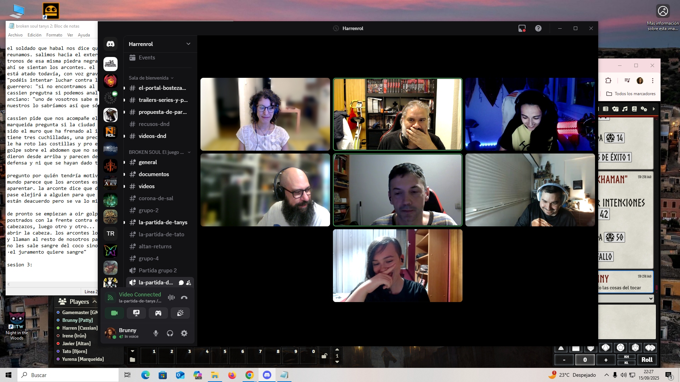Start screen sharing in the voice panel
This screenshot has width=680, height=382.
click(x=136, y=313)
